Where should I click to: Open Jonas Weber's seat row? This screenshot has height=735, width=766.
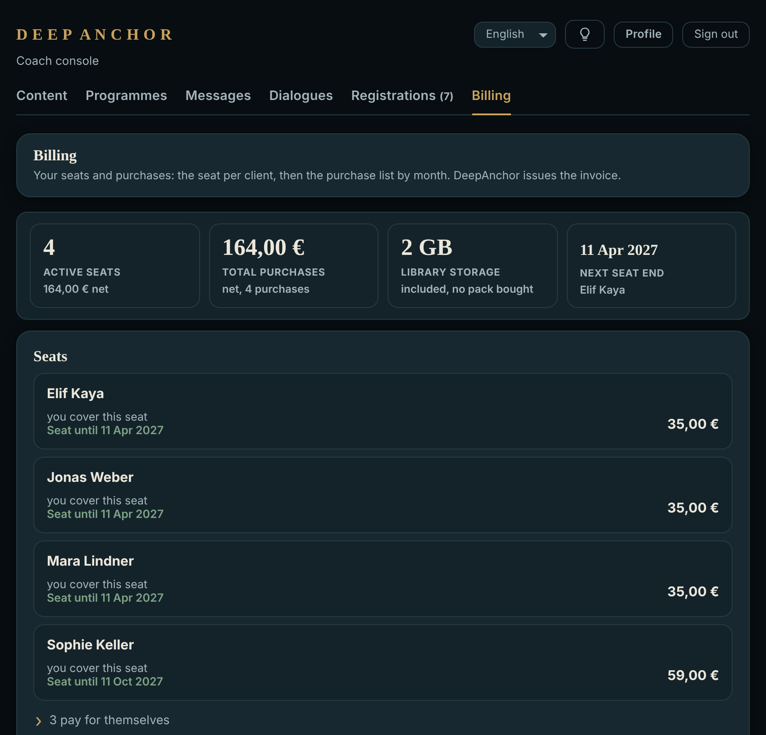(383, 495)
